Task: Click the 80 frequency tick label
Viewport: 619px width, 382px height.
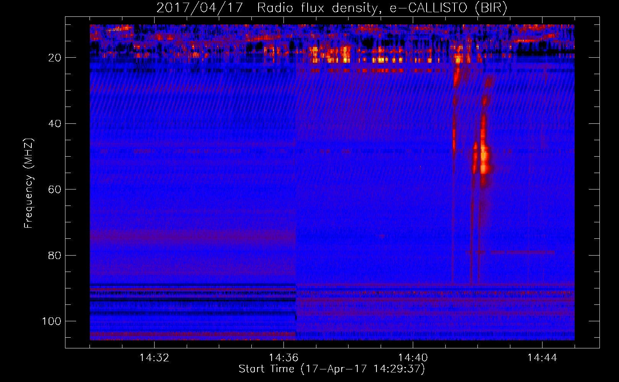Action: [55, 255]
